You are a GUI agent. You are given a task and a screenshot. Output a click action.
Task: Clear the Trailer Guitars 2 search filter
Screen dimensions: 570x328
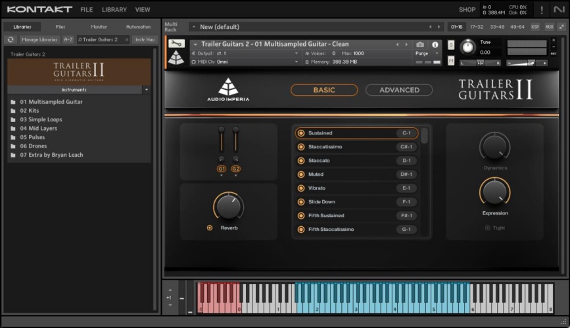click(126, 39)
